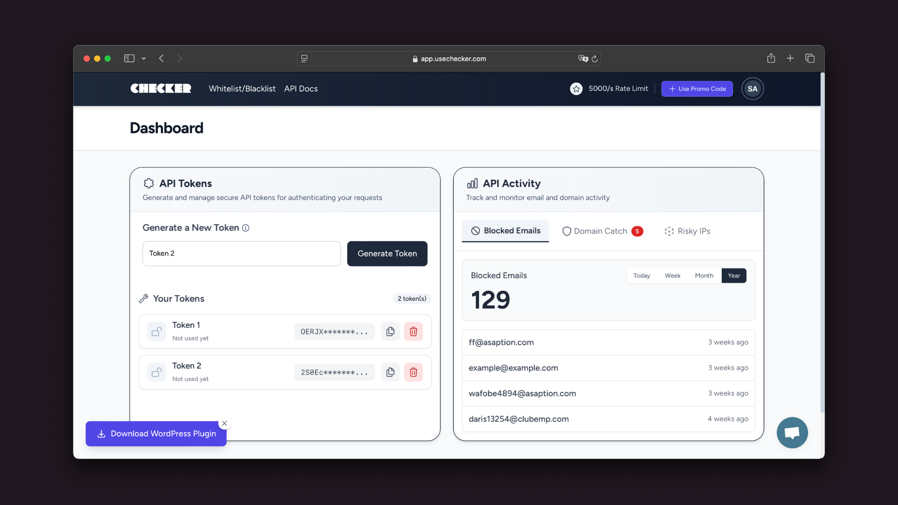Switch blocked emails range to Month

[704, 275]
